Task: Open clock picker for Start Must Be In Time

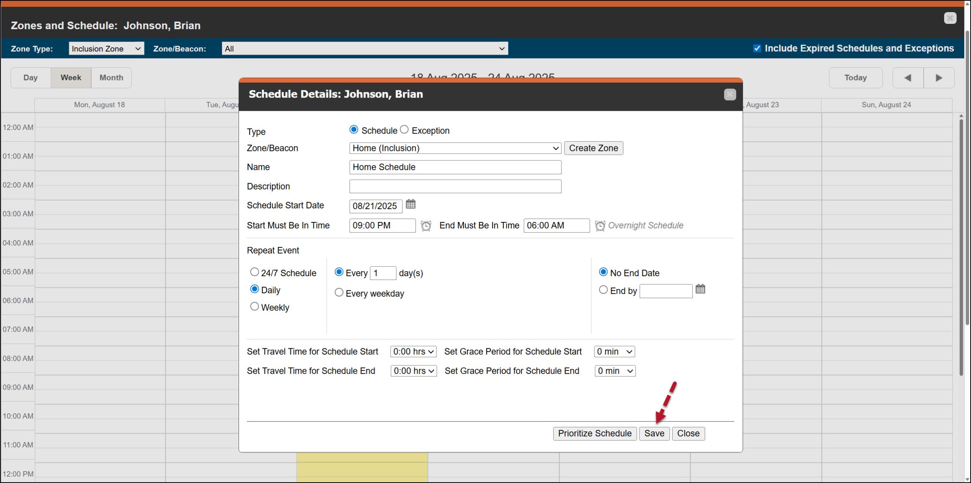Action: coord(426,226)
